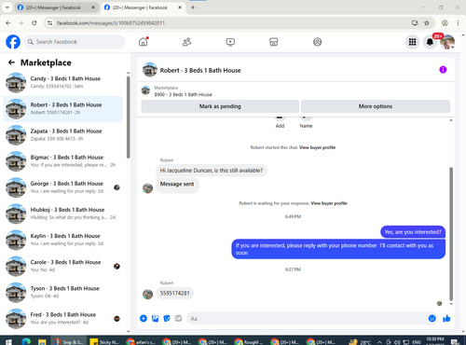This screenshot has width=466, height=345.
Task: Go to Facebook home via logo
Action: [x=13, y=42]
